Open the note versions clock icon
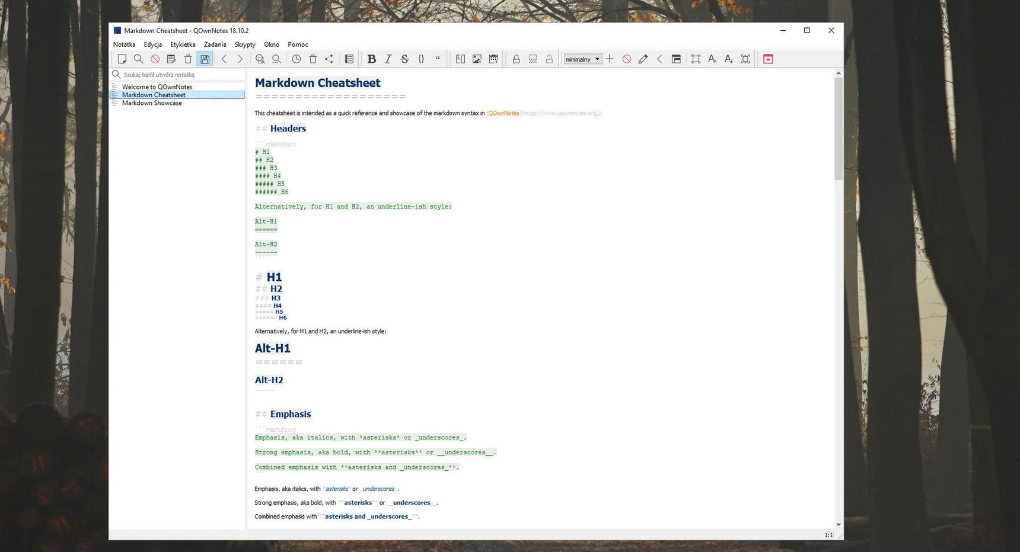The image size is (1020, 552). tap(297, 59)
